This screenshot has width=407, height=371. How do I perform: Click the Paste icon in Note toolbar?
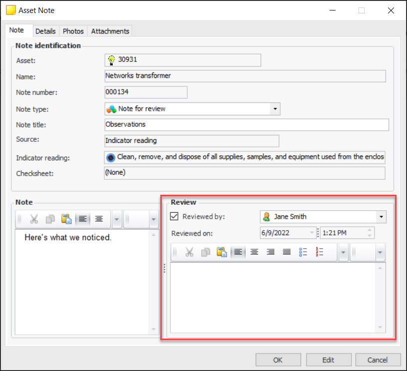pyautogui.click(x=66, y=219)
